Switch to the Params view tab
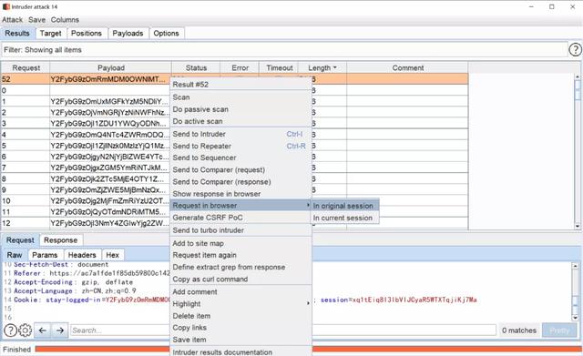The image size is (583, 356). click(45, 255)
